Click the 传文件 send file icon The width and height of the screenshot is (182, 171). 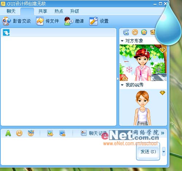coord(40,21)
